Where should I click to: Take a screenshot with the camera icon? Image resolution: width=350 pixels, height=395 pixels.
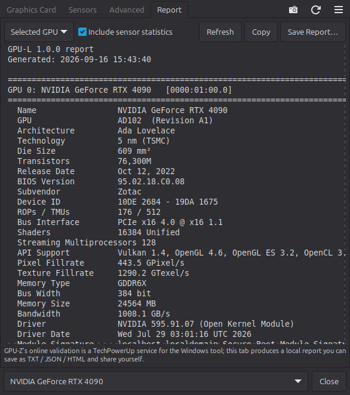(x=293, y=10)
